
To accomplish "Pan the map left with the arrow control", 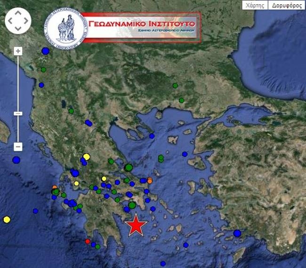I will tap(10, 21).
